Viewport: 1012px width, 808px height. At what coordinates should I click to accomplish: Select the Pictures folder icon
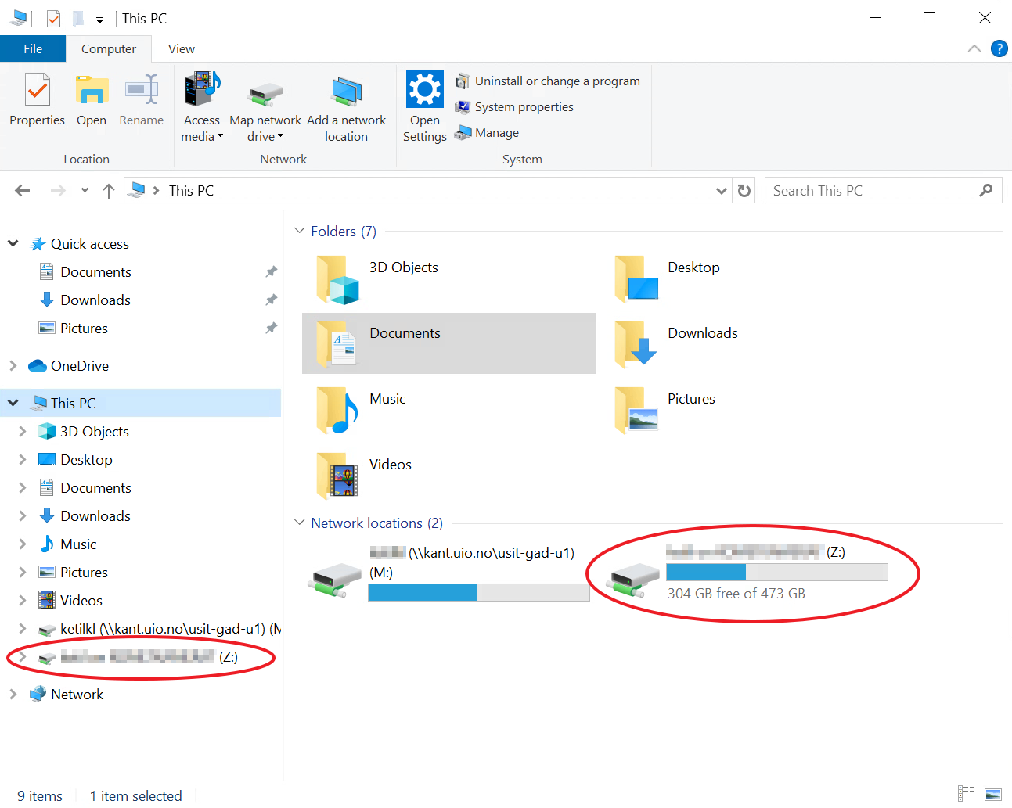coord(636,411)
